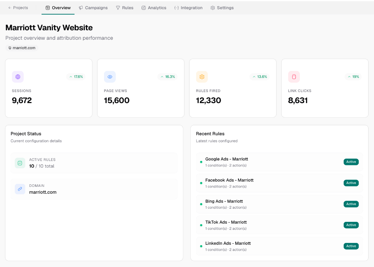Screen dimensions: 374x267
Task: Click the Sessions globe icon
Action: click(18, 77)
